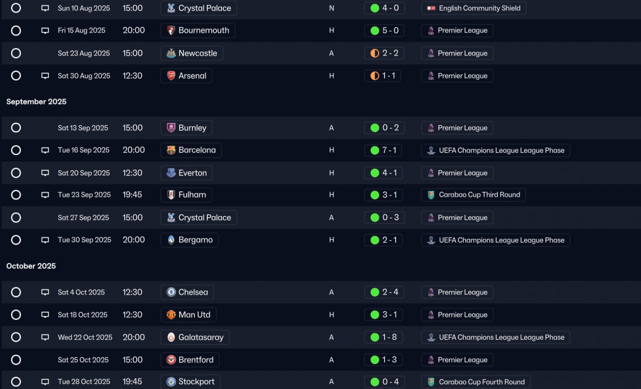The width and height of the screenshot is (641, 389).
Task: Click the Barcelona club crest
Action: pyautogui.click(x=171, y=150)
